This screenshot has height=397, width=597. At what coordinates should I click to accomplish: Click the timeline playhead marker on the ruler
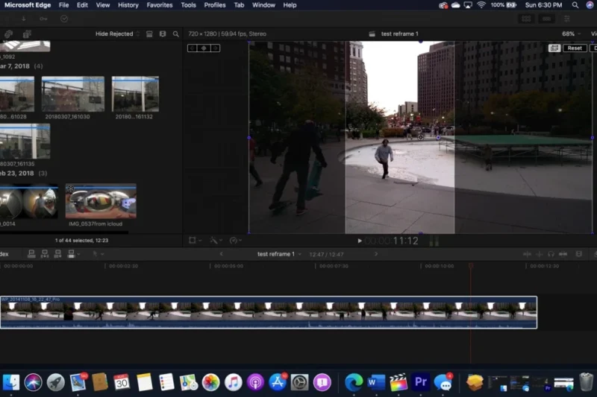[471, 265]
